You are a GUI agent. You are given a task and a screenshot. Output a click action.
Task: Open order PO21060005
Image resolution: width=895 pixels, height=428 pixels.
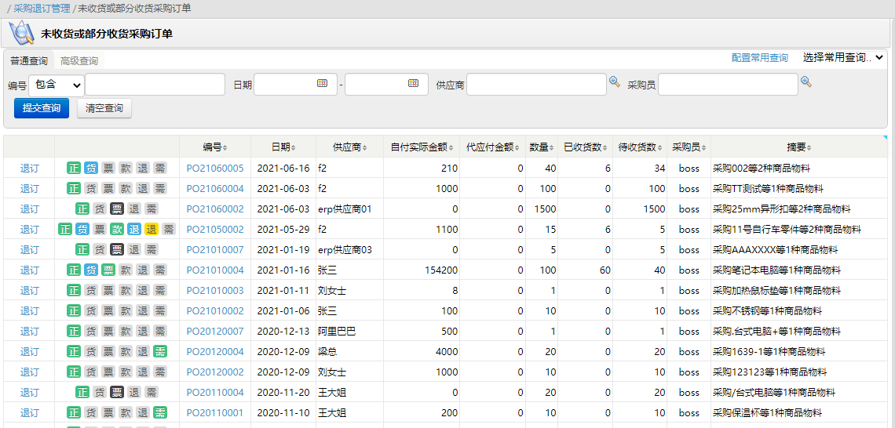pyautogui.click(x=215, y=168)
